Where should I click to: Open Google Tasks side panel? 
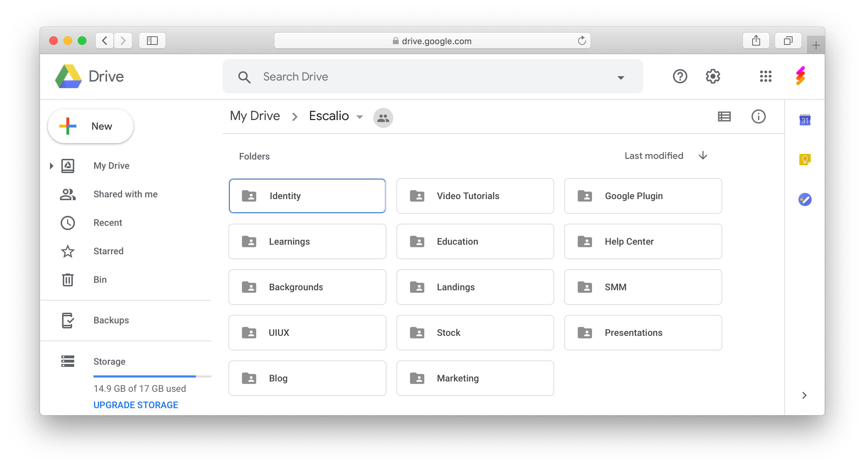(x=805, y=199)
